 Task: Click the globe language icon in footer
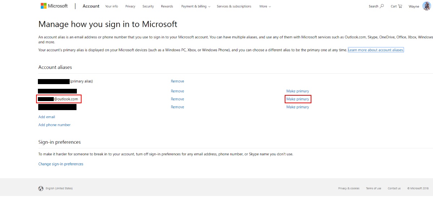click(41, 188)
